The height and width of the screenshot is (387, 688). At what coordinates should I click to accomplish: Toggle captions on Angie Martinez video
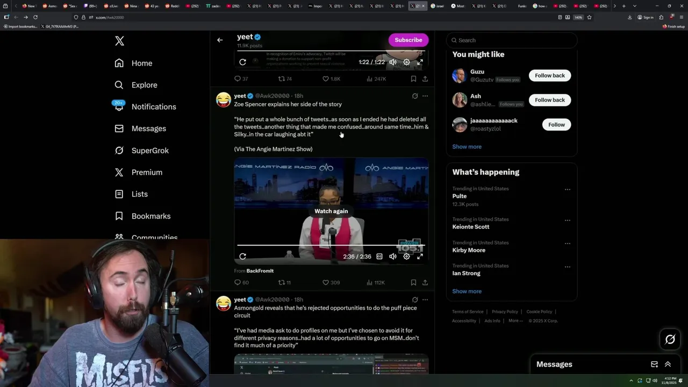coord(379,256)
